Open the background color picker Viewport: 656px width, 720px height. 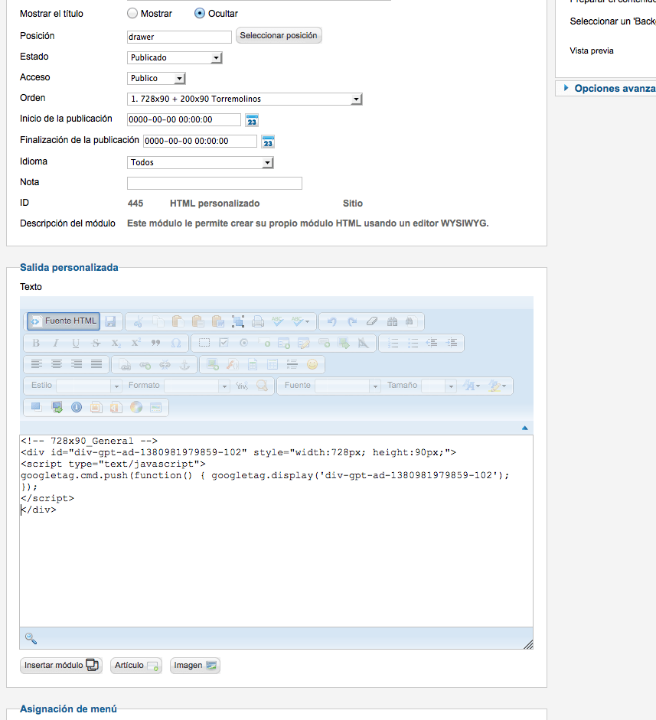click(497, 386)
